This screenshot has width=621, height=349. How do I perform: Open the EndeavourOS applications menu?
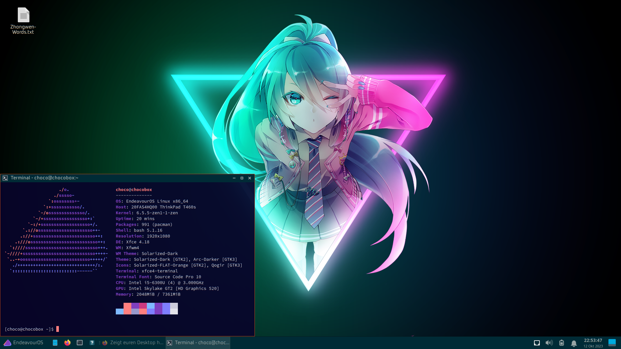pos(23,343)
